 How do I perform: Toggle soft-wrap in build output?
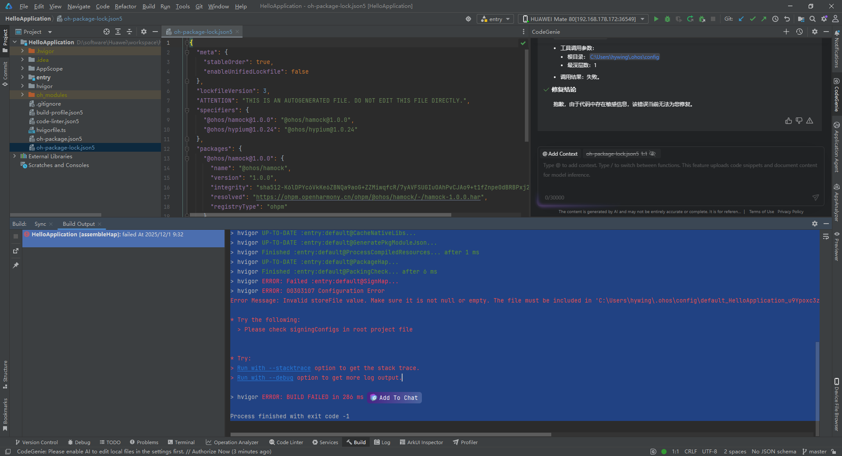tap(826, 236)
